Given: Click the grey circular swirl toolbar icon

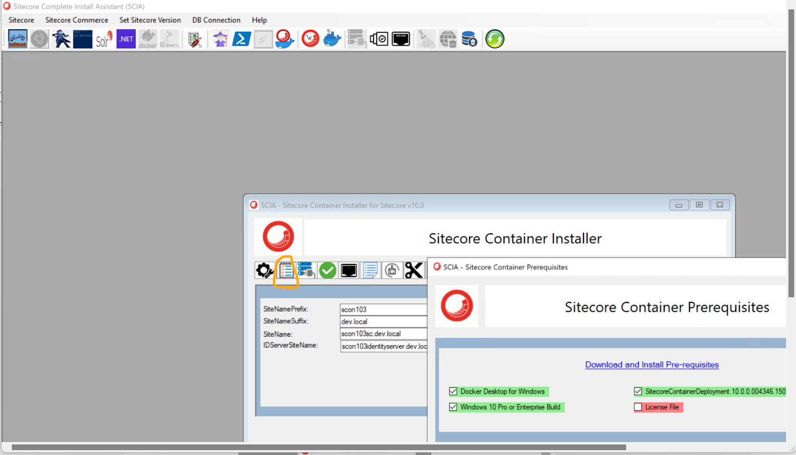Looking at the screenshot, I should click(39, 39).
